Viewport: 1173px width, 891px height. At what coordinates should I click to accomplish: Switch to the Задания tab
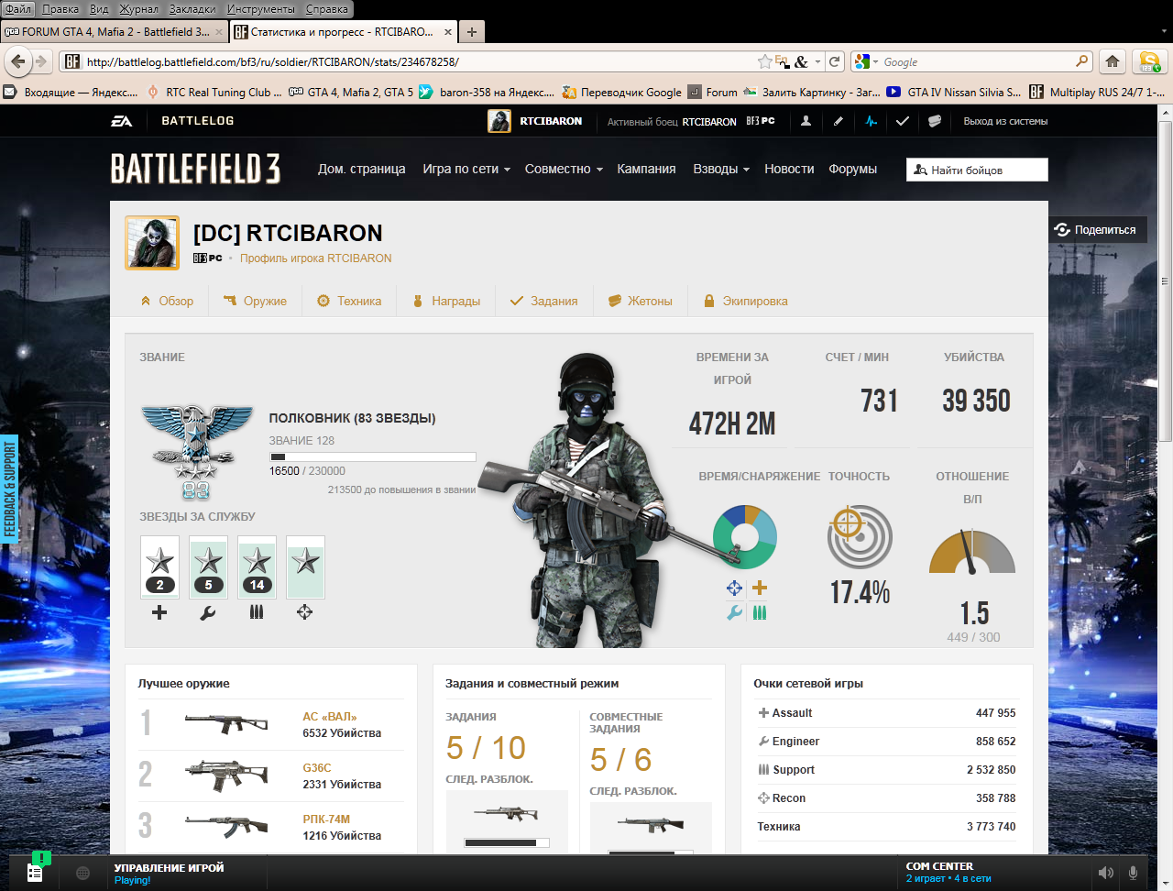(544, 301)
